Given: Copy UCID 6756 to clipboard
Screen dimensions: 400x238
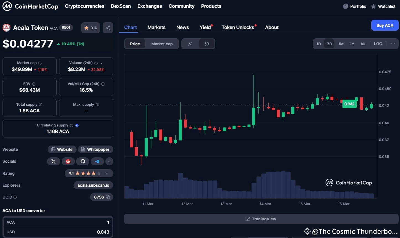Looking at the screenshot, I should point(108,197).
